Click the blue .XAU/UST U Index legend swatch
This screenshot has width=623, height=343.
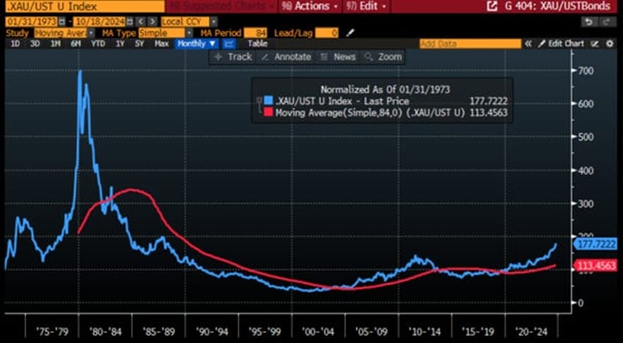(x=269, y=101)
